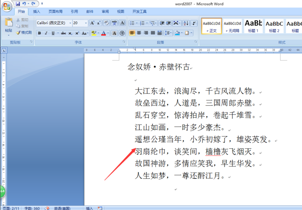Open the phonetic guide (拼音指南)
Viewport: 302px width, 210px height.
(114, 23)
